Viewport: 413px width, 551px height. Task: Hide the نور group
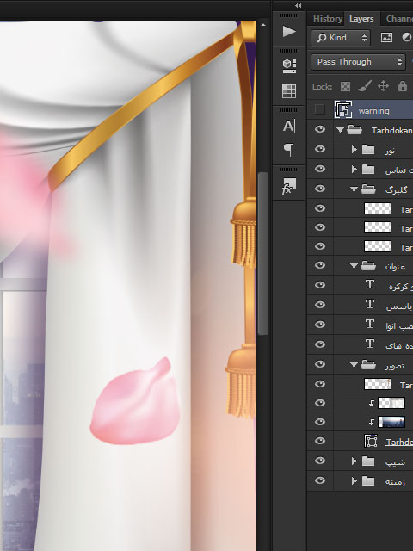point(319,149)
